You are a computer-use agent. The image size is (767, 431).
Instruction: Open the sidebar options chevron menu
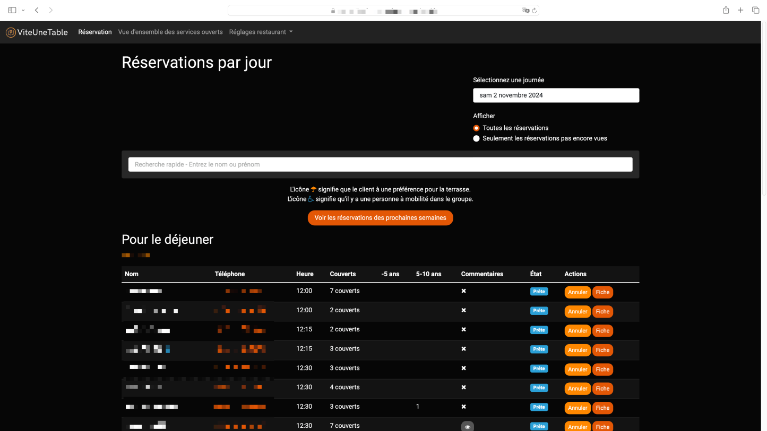(23, 10)
